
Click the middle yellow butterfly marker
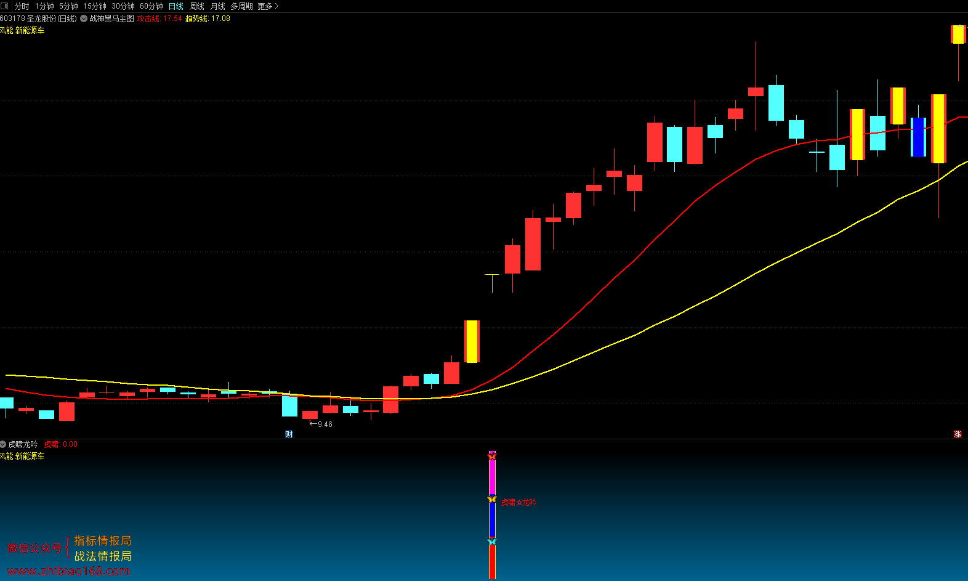[x=492, y=499]
